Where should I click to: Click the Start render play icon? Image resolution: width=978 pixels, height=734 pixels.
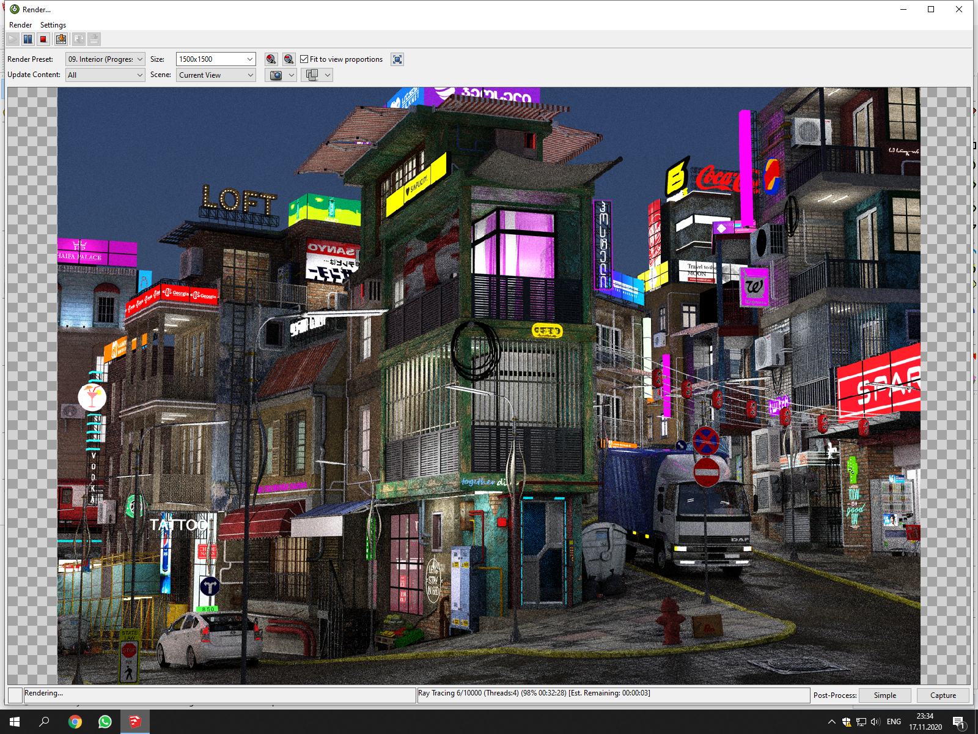coord(12,39)
